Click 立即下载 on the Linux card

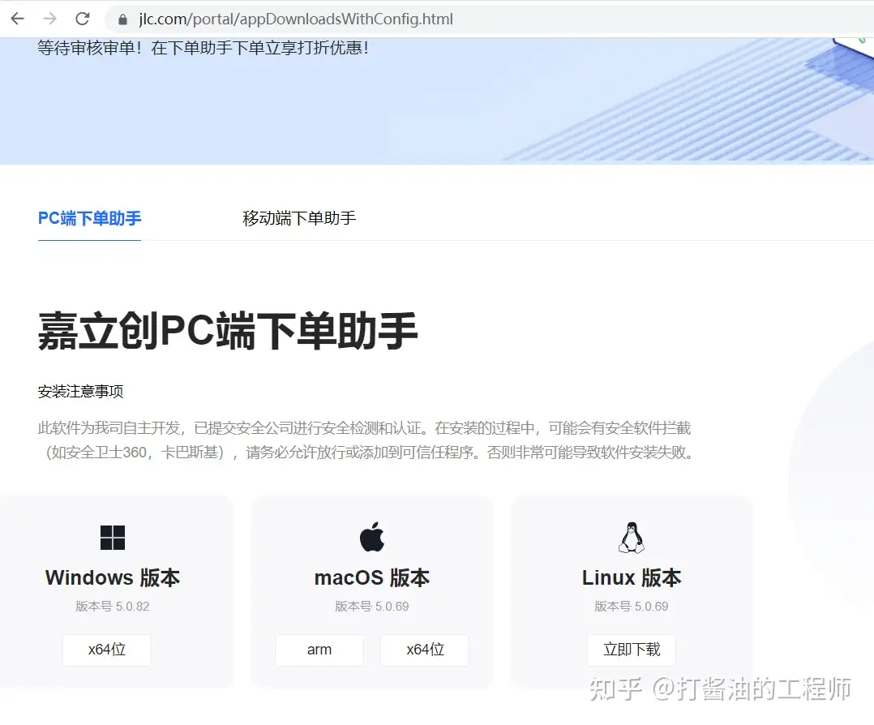(x=632, y=650)
